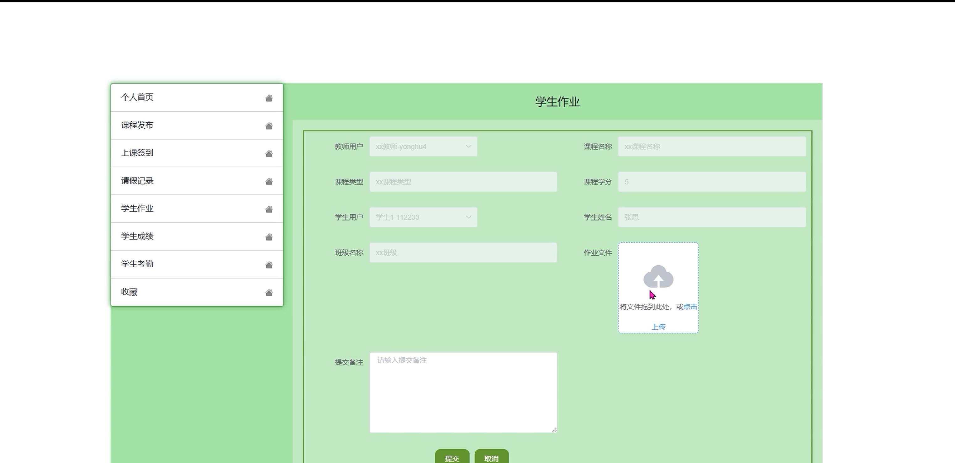Click the home icon beside 上课签到
Screen dimensions: 955x463
(x=269, y=154)
